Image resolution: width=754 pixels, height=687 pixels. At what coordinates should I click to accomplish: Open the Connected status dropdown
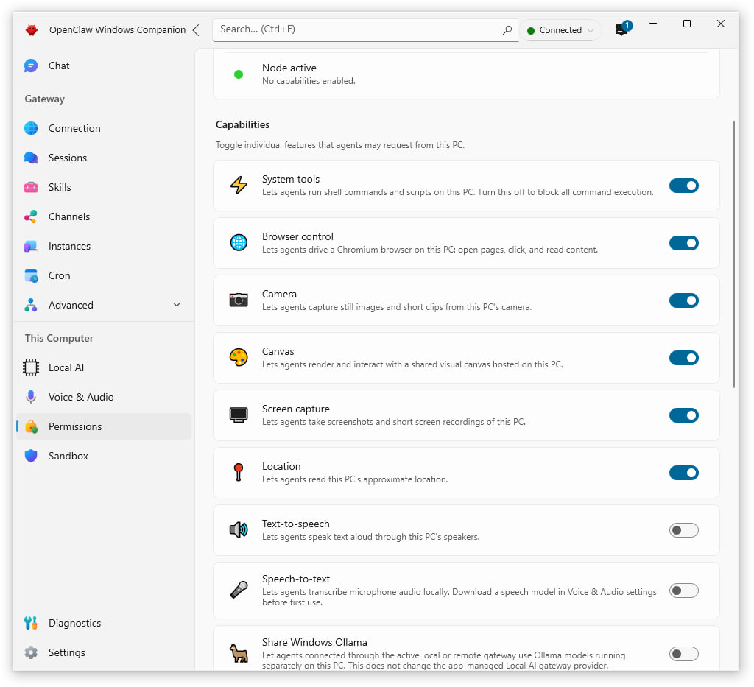pyautogui.click(x=560, y=30)
